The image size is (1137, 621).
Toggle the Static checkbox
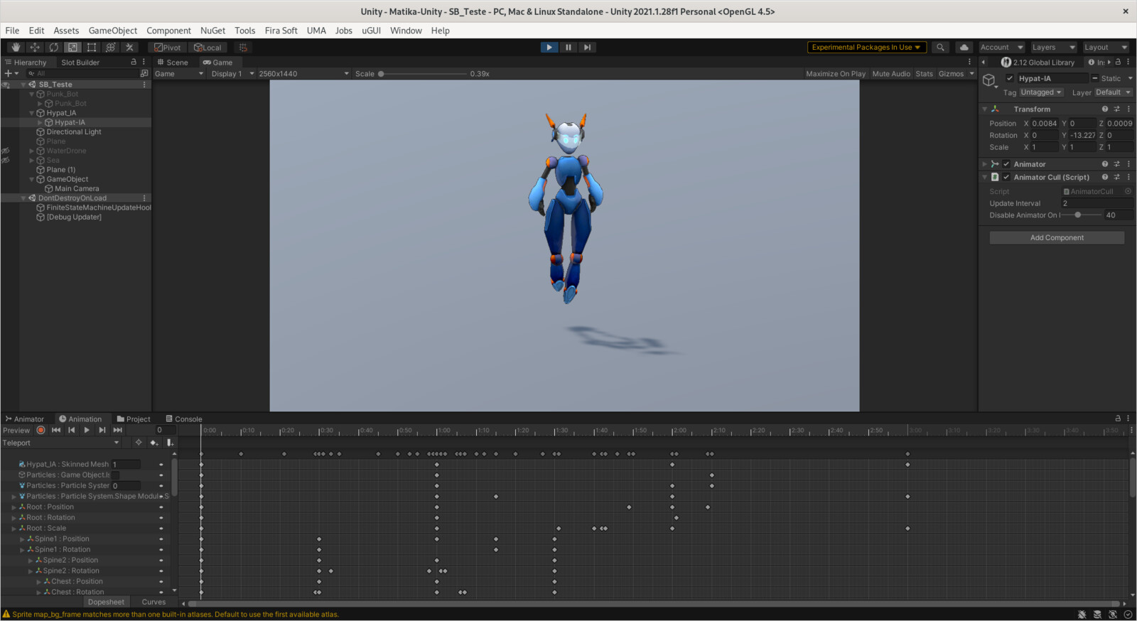click(1095, 79)
